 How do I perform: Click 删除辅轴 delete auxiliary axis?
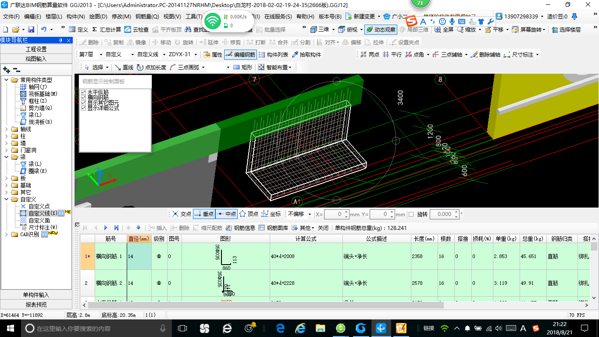[485, 54]
